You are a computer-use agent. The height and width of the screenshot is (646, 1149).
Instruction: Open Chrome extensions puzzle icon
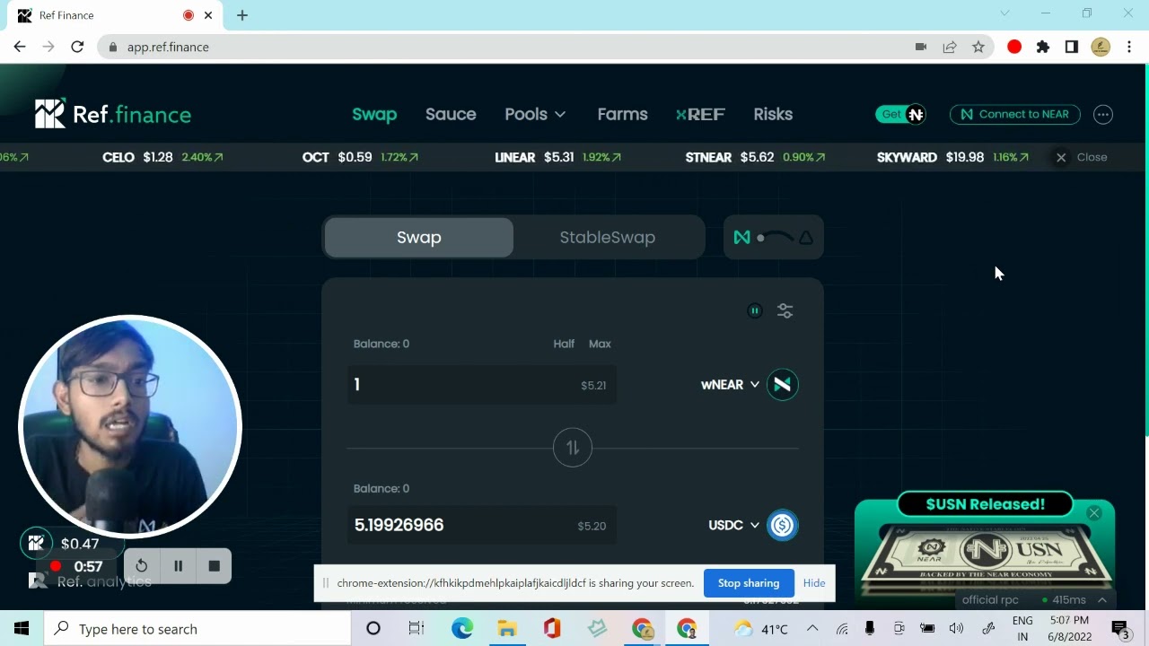(x=1043, y=47)
